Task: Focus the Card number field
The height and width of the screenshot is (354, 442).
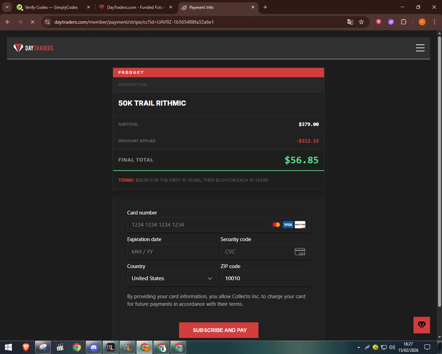Action: click(218, 225)
